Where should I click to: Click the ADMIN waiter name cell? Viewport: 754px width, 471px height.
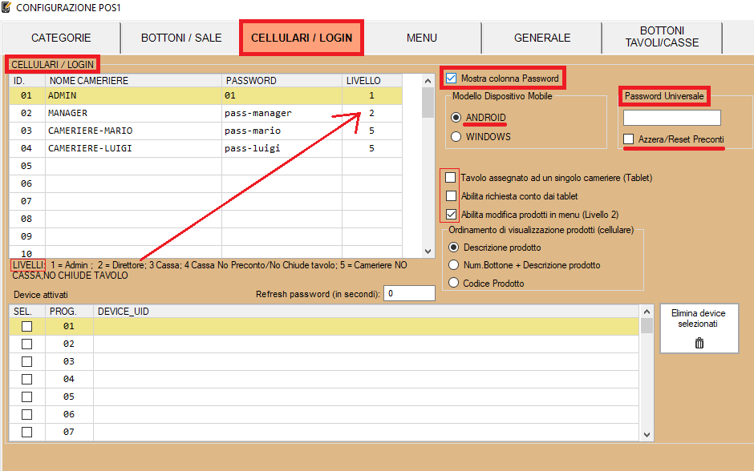tap(133, 95)
